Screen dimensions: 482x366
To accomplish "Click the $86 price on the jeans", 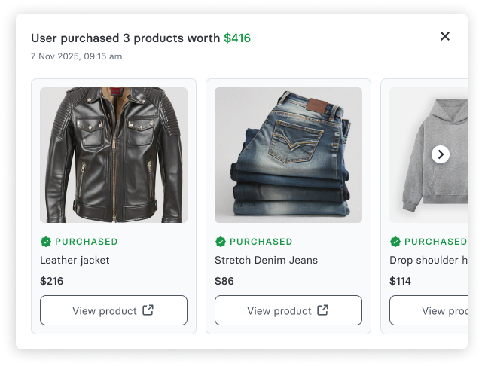I will click(224, 281).
